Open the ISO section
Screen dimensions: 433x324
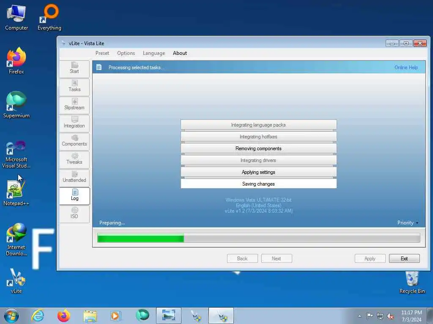74,214
